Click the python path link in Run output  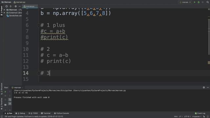[43, 90]
